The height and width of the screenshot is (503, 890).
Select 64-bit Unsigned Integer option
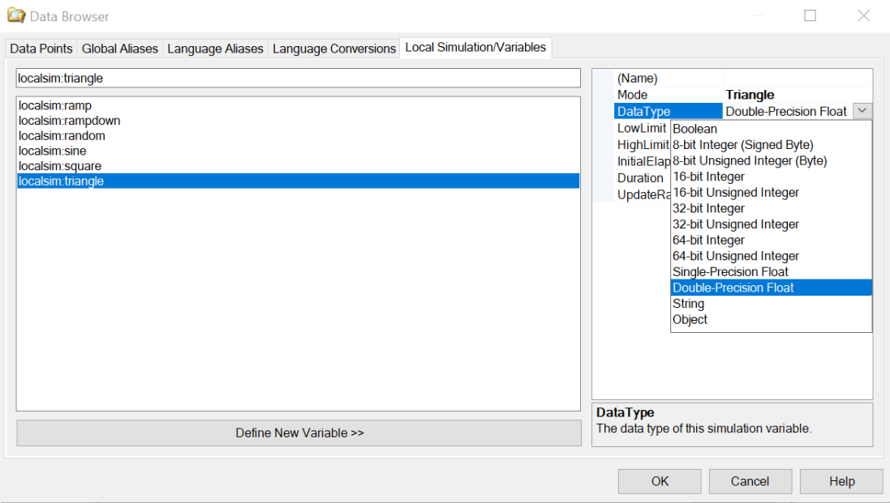(735, 256)
